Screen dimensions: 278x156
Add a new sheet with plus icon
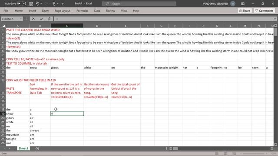coord(37,149)
